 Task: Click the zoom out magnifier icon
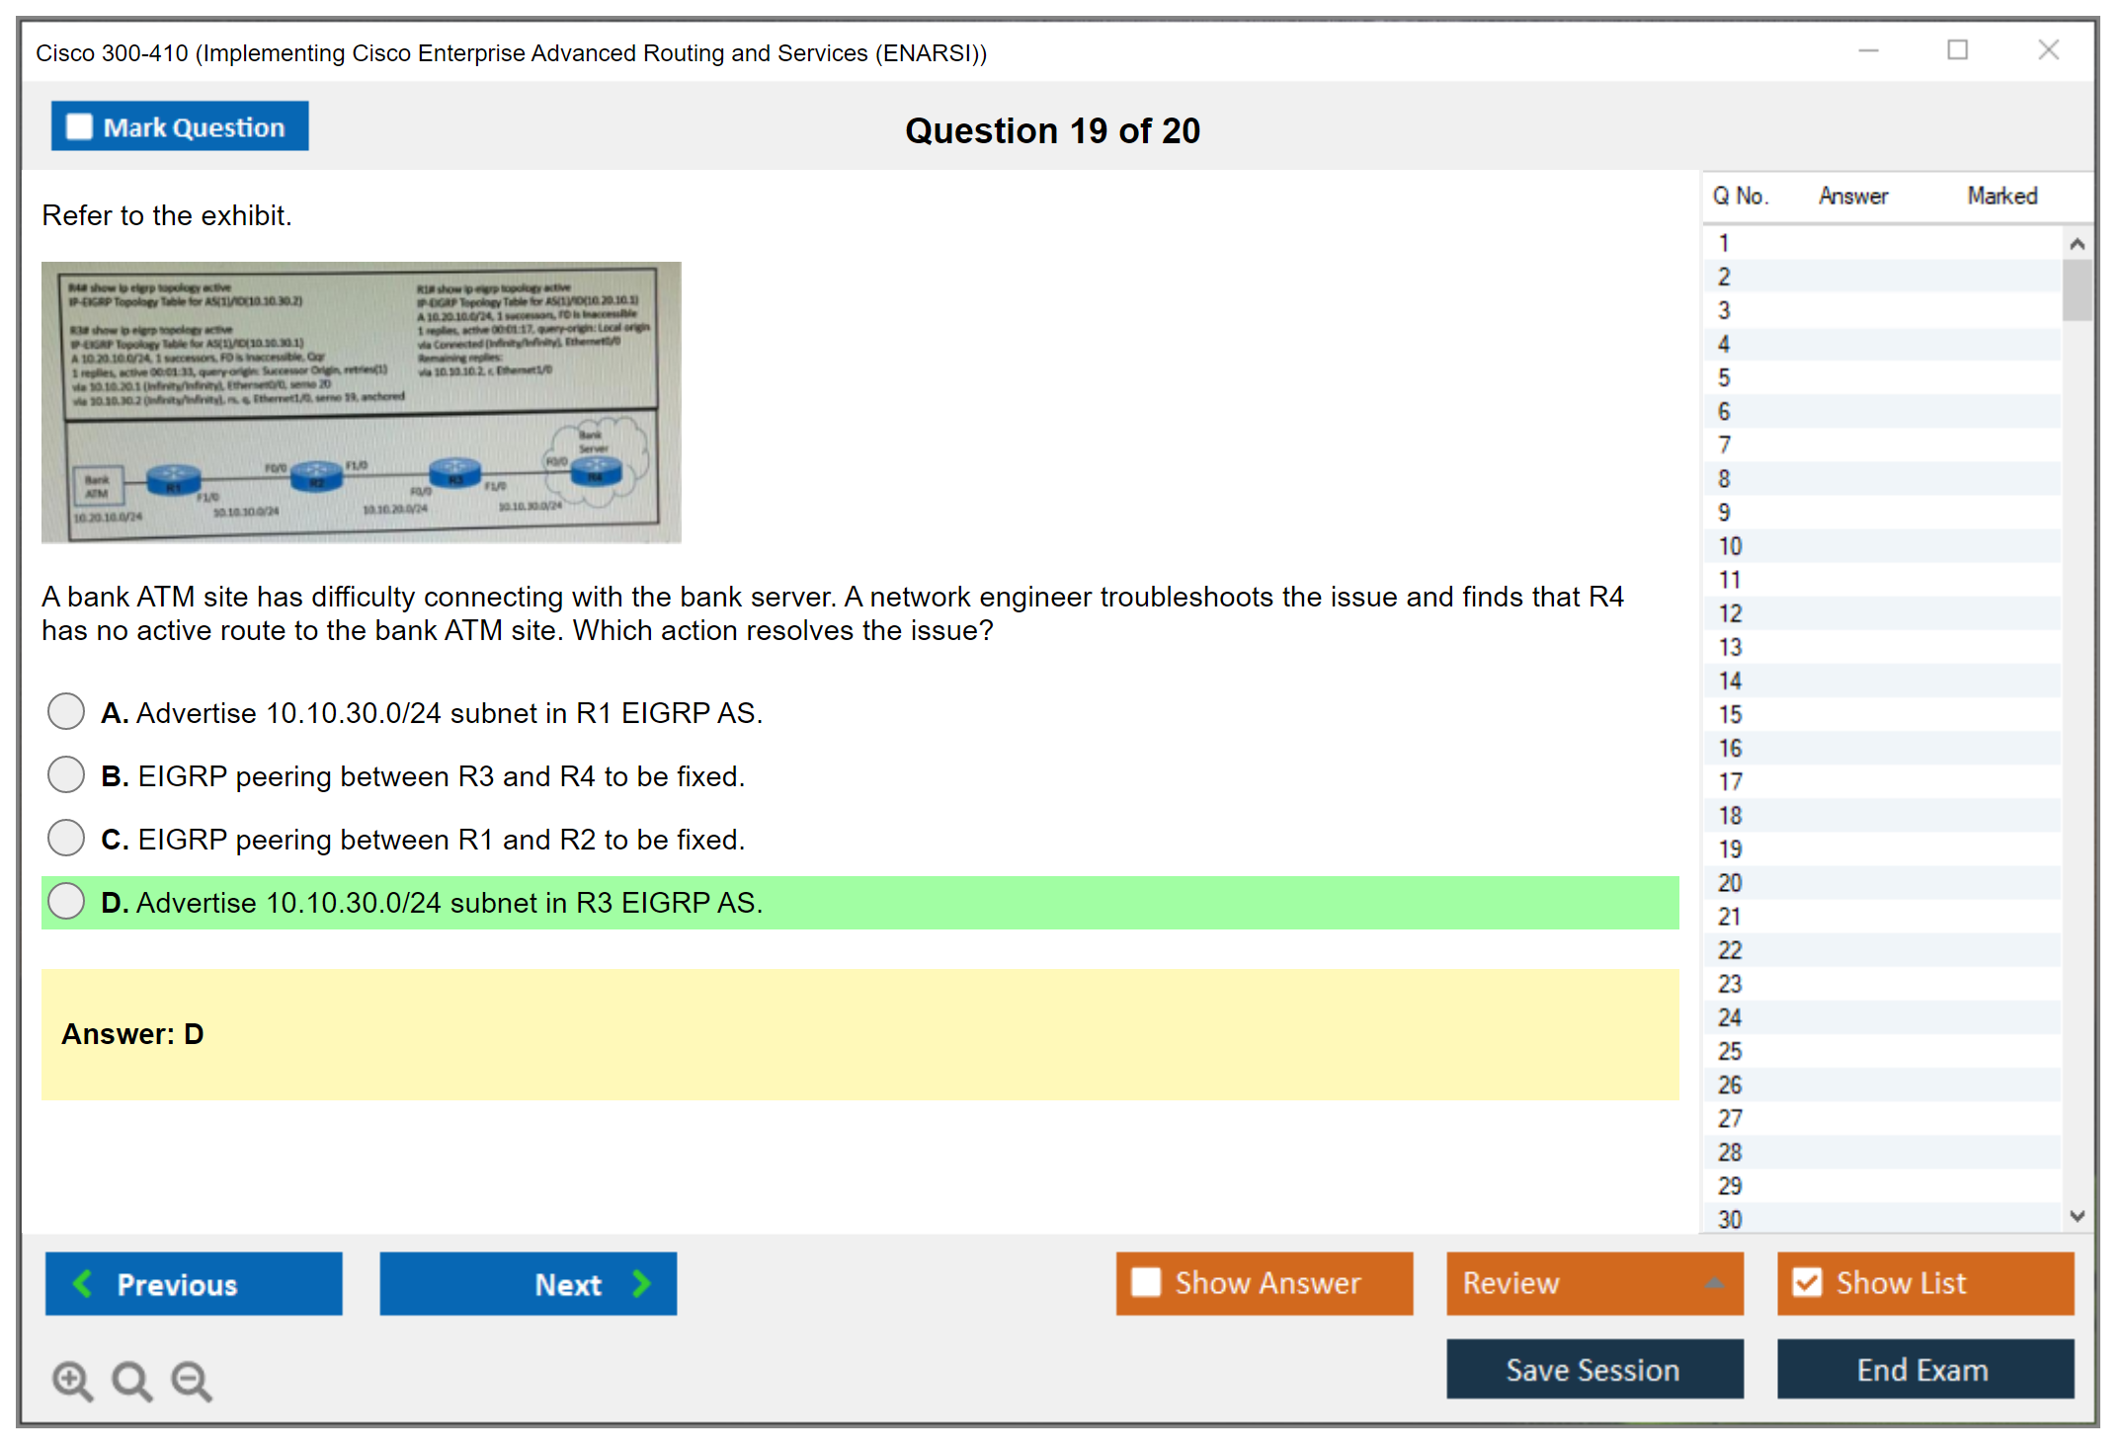(x=191, y=1380)
